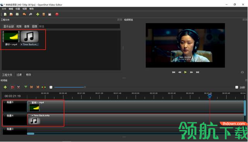Click the green Play button
This screenshot has width=248, height=142.
point(185,72)
